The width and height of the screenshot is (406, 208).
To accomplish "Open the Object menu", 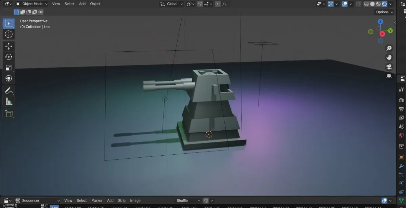I will (x=95, y=4).
